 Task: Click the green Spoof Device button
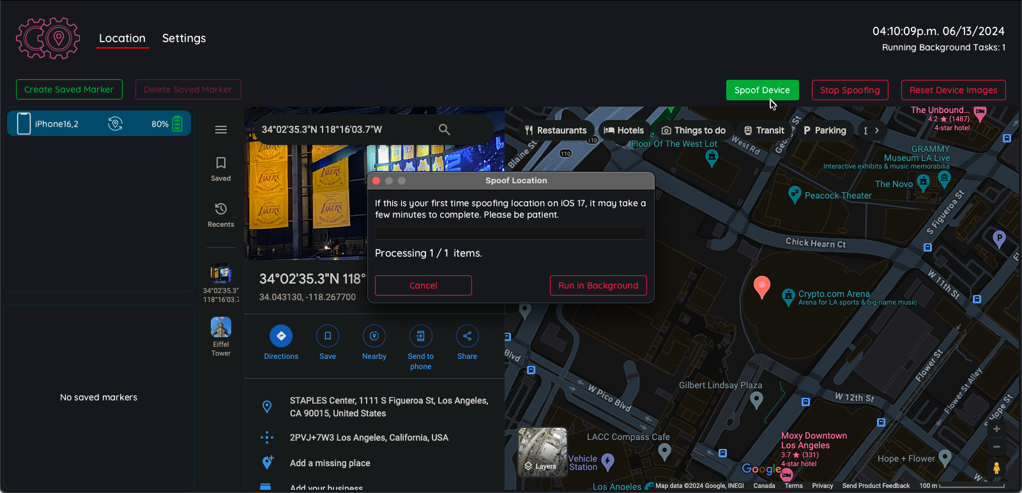pyautogui.click(x=762, y=90)
